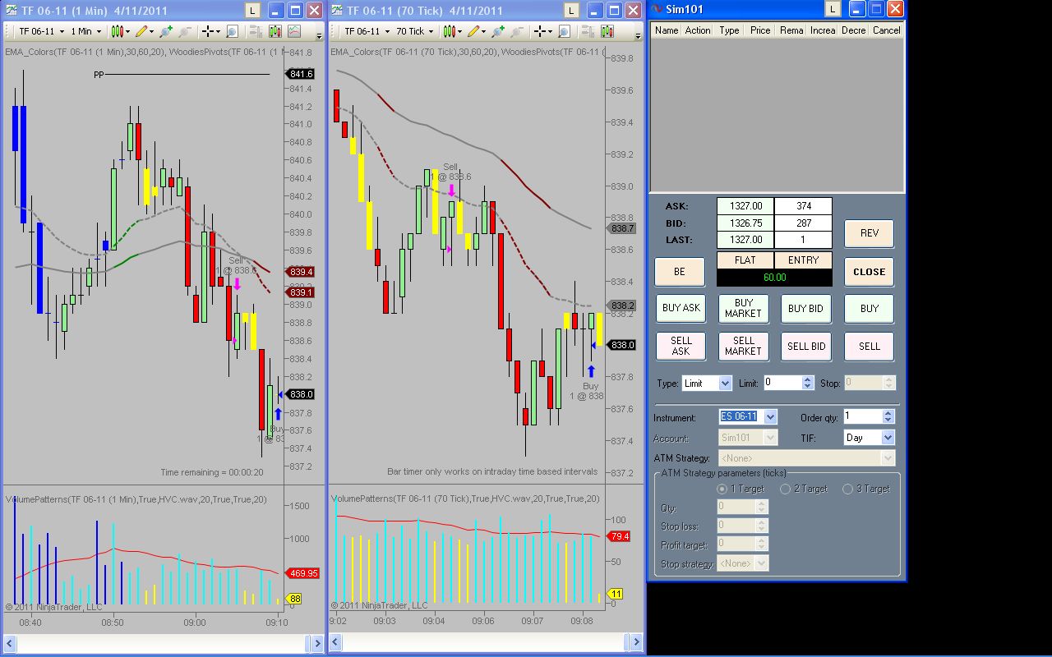Image resolution: width=1052 pixels, height=657 pixels.
Task: Click the SELL ASK button
Action: [681, 347]
